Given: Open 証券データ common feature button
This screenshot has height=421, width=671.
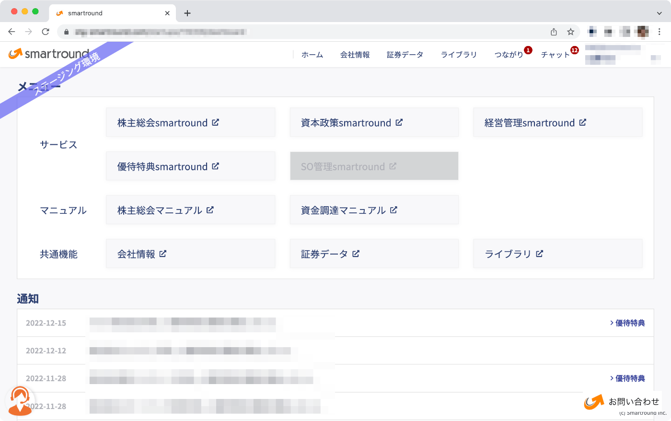Looking at the screenshot, I should pyautogui.click(x=374, y=253).
